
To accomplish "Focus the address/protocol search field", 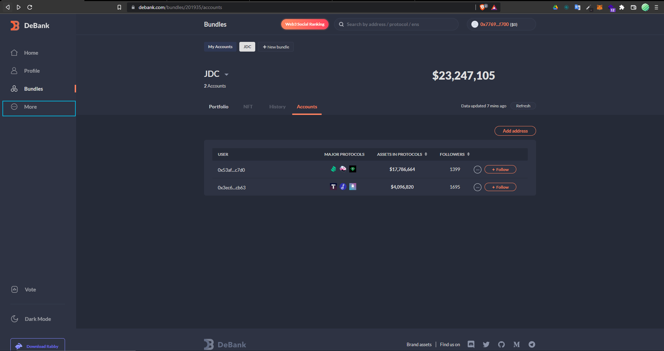I will pos(398,24).
